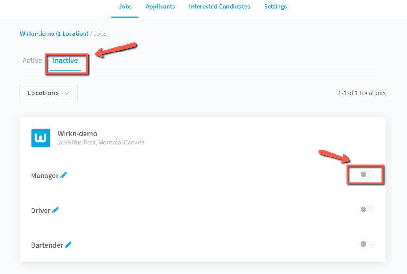Click the Wirkn-demo company logo

pos(40,138)
